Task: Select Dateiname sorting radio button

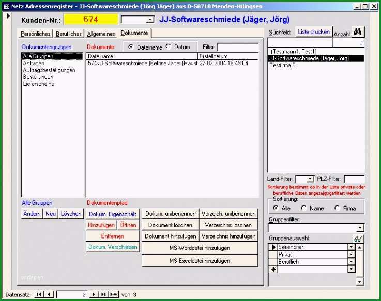Action: [x=131, y=47]
